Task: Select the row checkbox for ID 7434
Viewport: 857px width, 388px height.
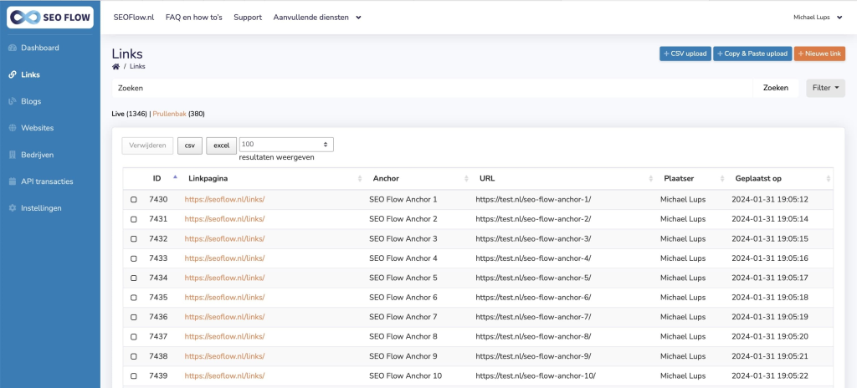Action: point(134,278)
